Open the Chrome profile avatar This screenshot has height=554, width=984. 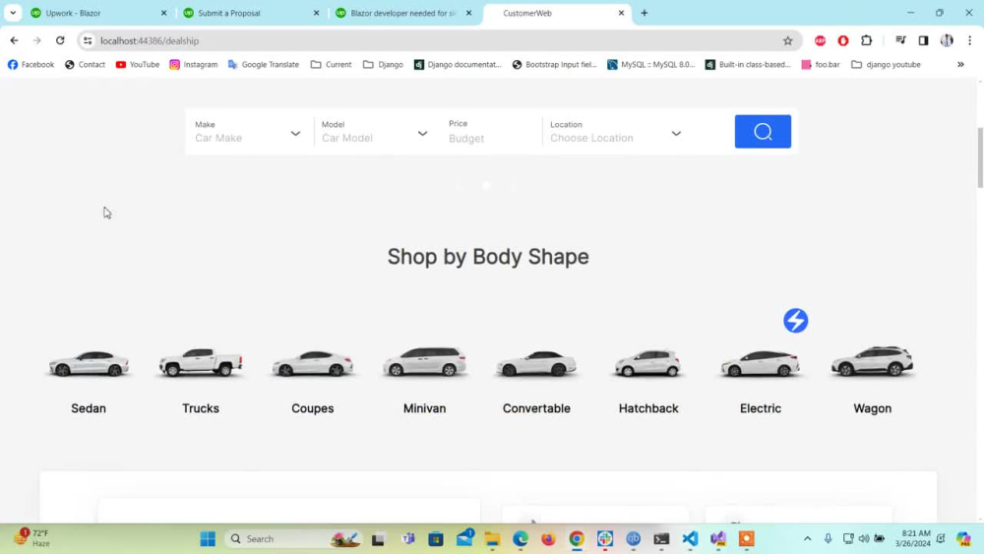(947, 40)
